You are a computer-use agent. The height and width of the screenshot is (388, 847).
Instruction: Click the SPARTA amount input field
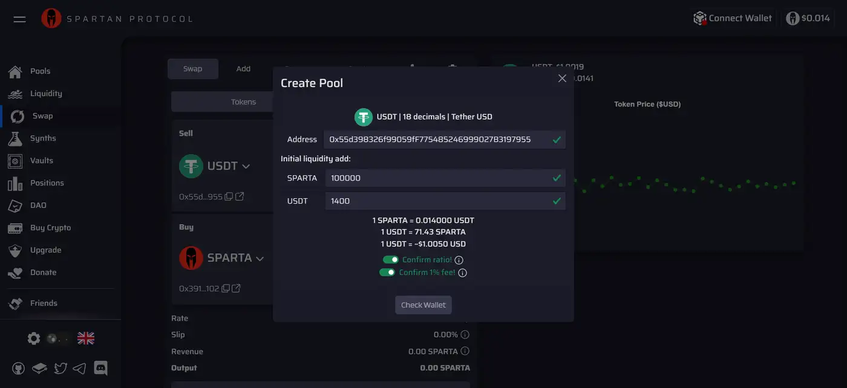click(437, 178)
